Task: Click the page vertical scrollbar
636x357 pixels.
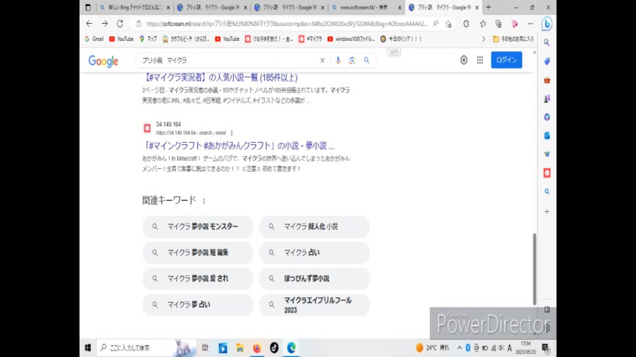Action: pos(534,269)
